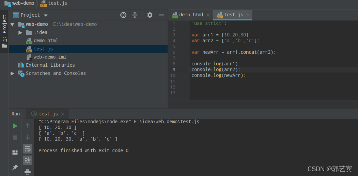Click the External Libraries bars icon
The height and width of the screenshot is (176, 358).
click(21, 65)
